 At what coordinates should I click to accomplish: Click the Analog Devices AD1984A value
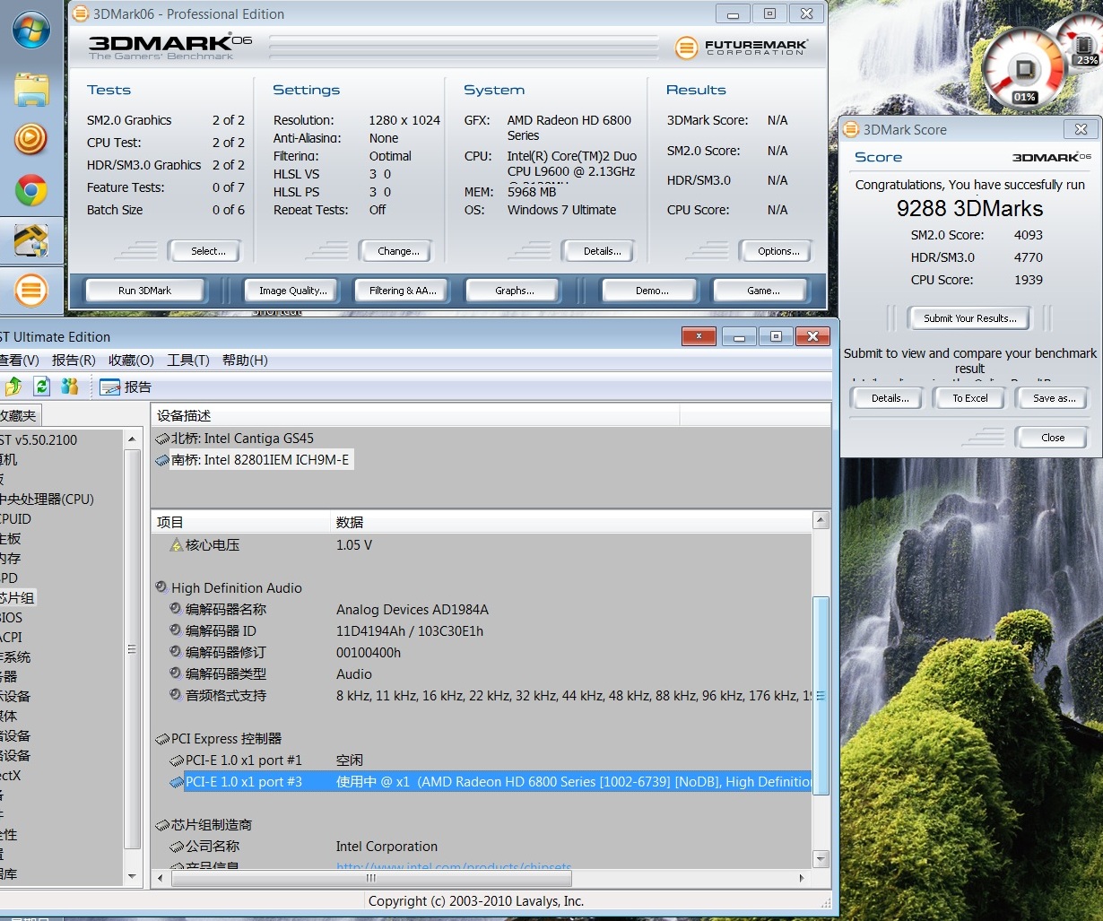point(413,610)
